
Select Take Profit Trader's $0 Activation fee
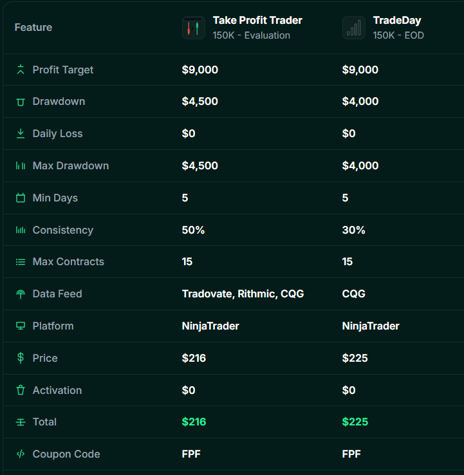tap(189, 390)
